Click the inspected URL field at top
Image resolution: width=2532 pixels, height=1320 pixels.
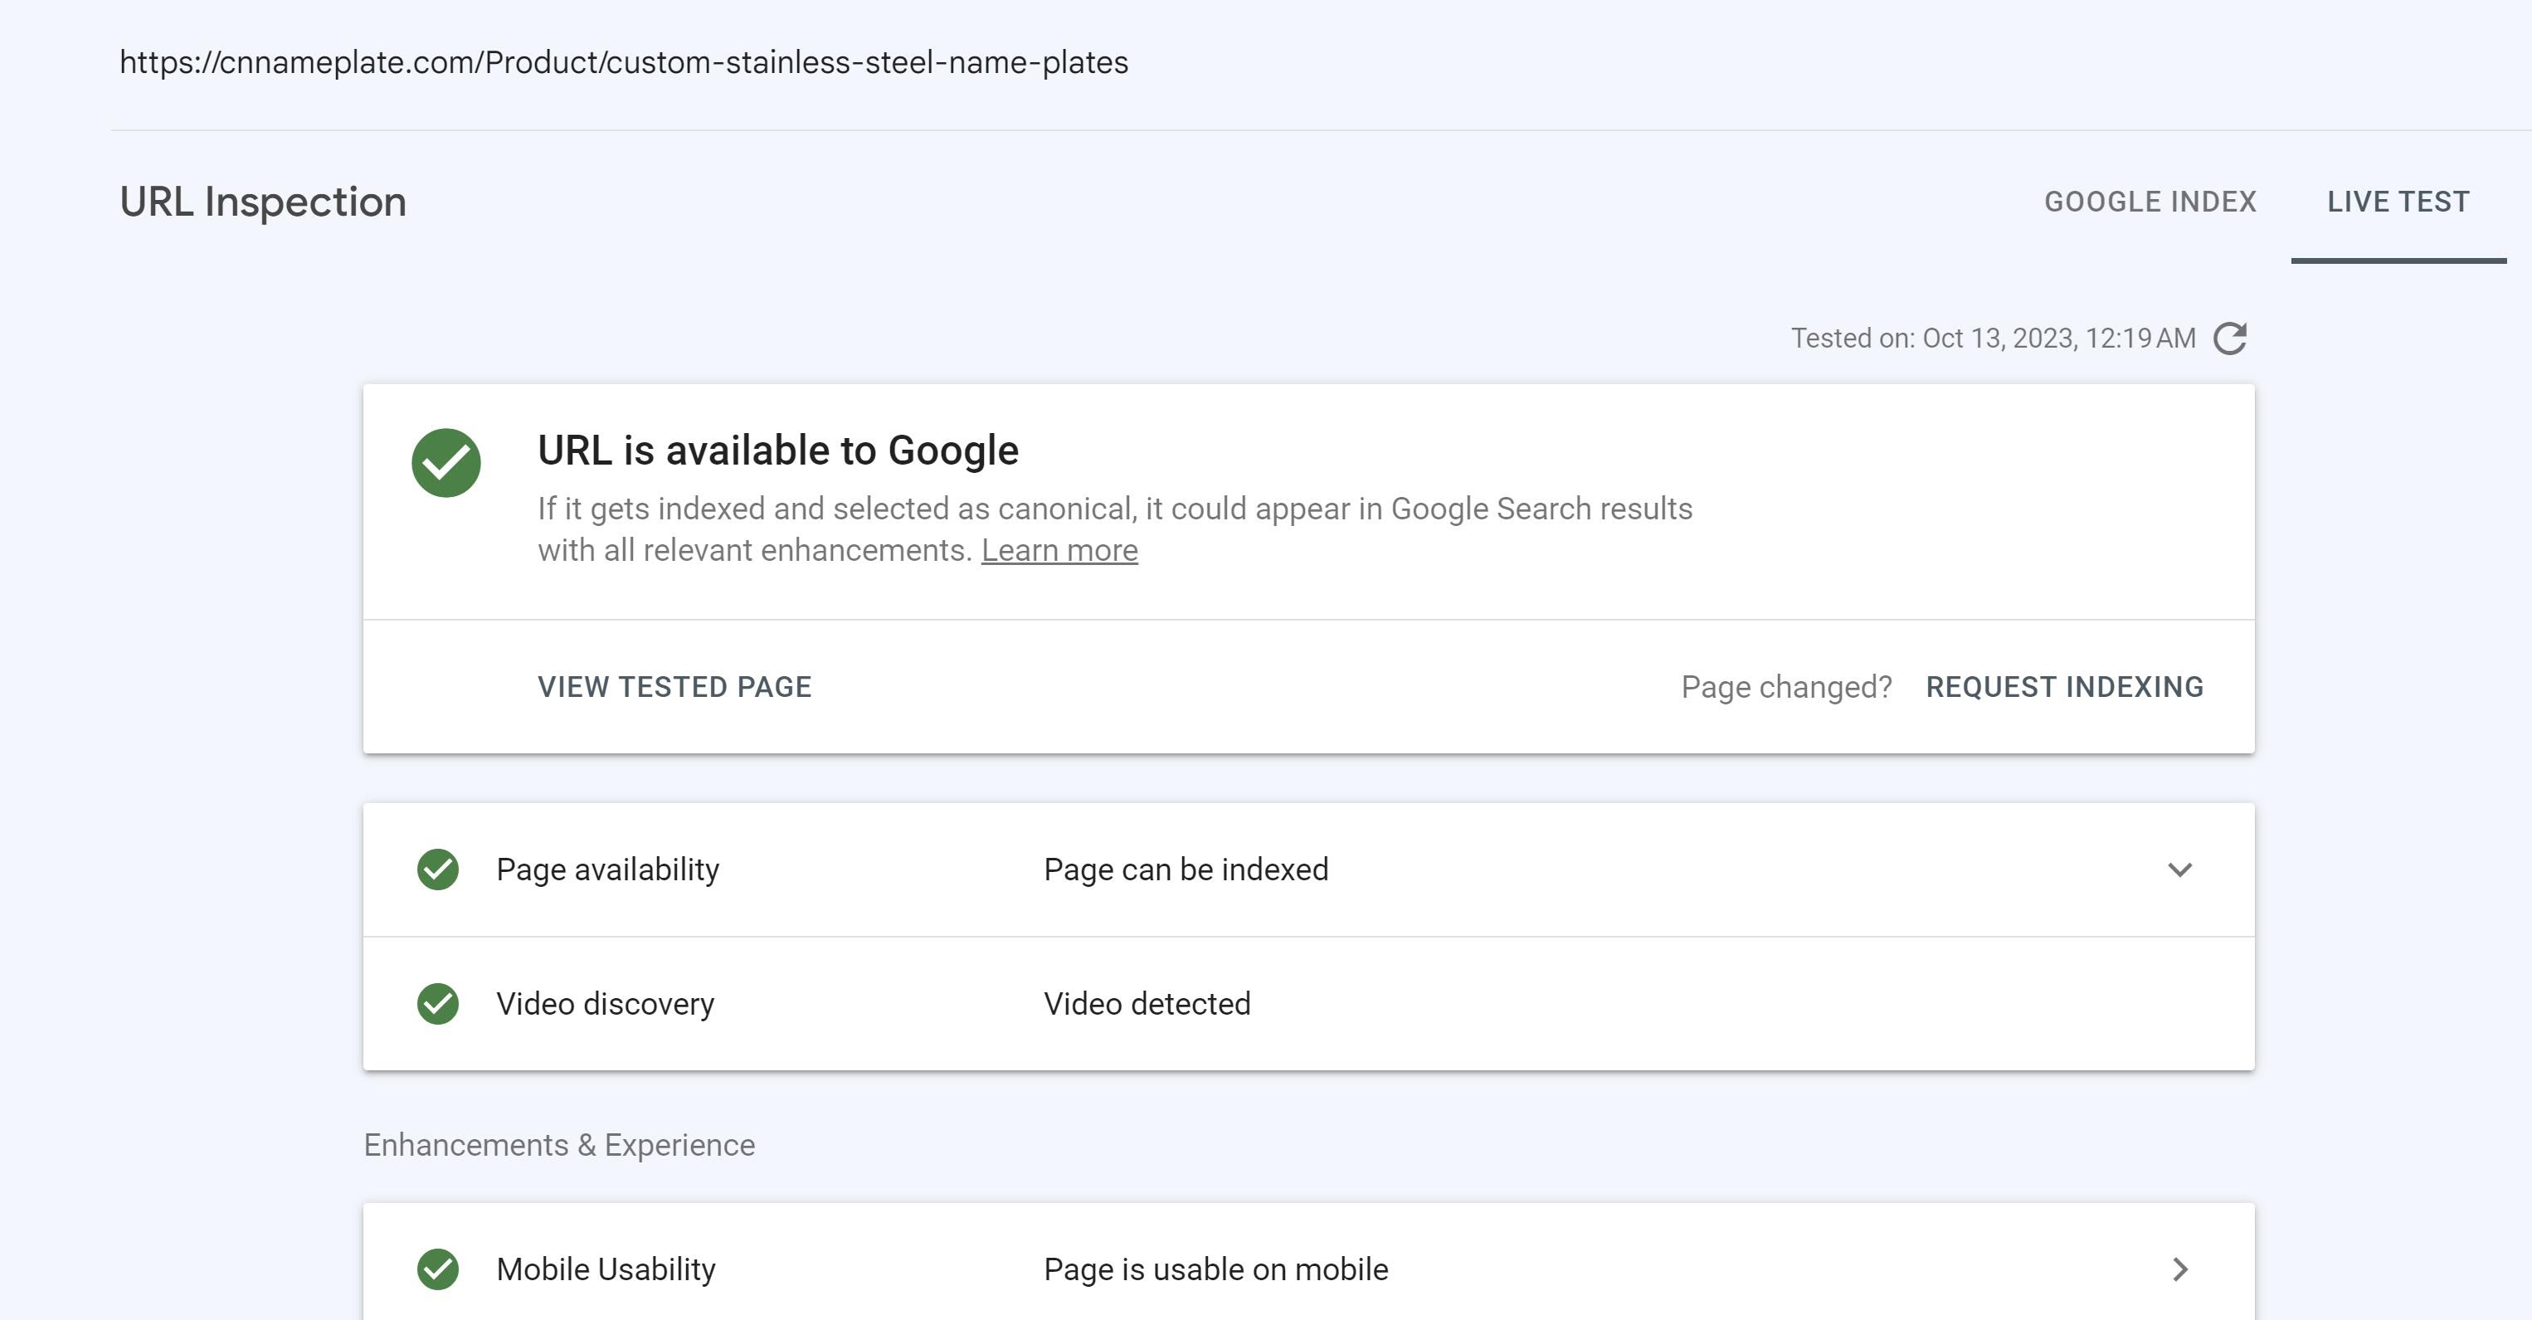(x=623, y=63)
